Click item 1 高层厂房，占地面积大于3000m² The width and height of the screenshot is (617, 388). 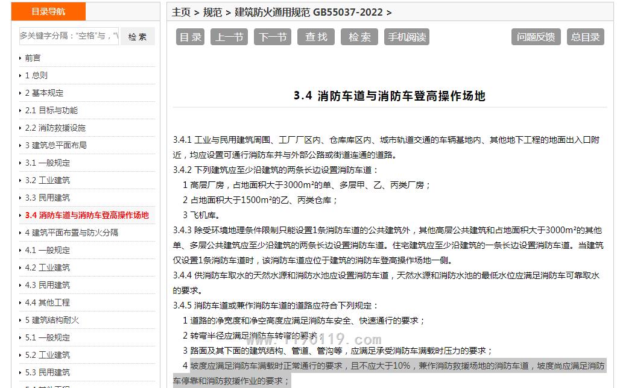point(307,185)
